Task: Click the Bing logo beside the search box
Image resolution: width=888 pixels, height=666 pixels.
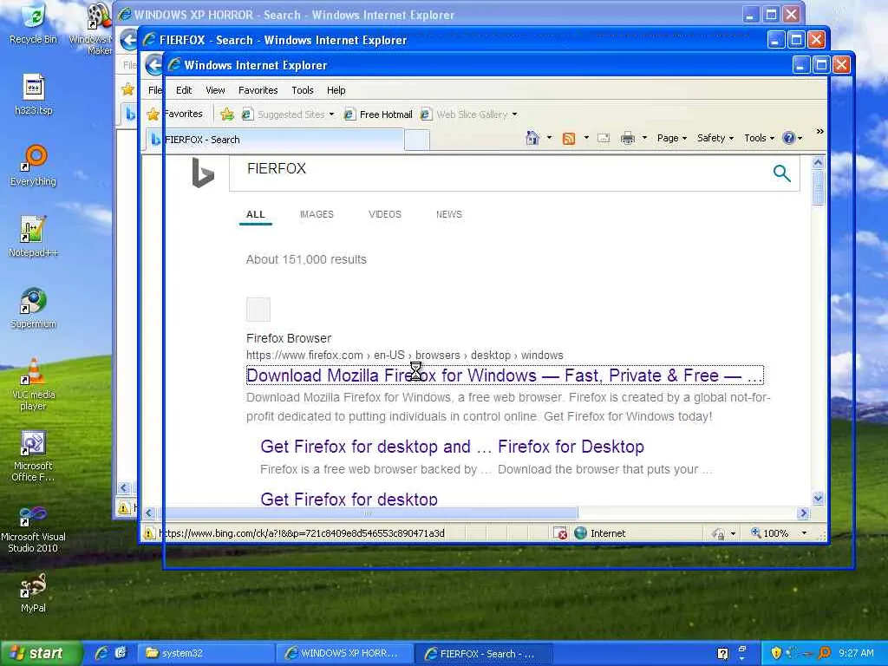Action: pos(203,173)
